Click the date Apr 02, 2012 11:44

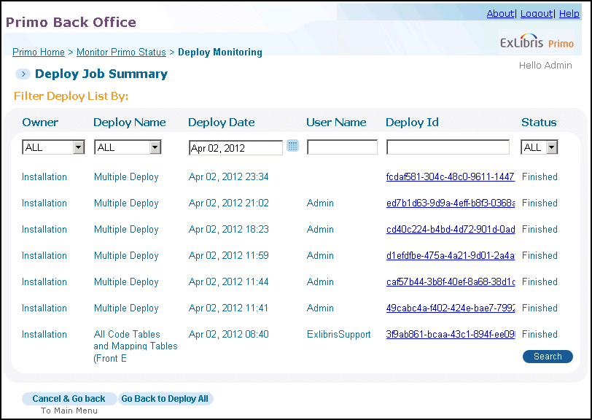228,281
